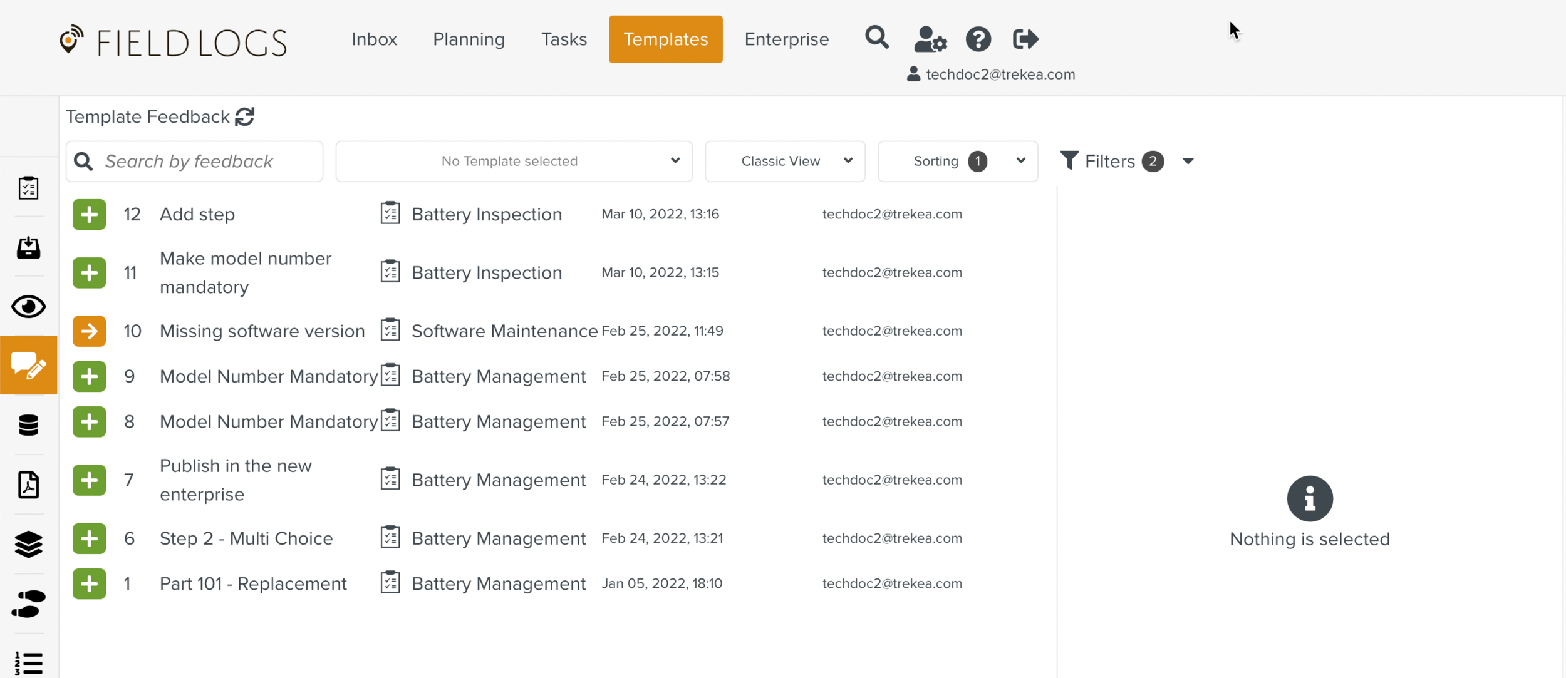Open the No Template selected dropdown
The image size is (1566, 678).
pos(514,162)
